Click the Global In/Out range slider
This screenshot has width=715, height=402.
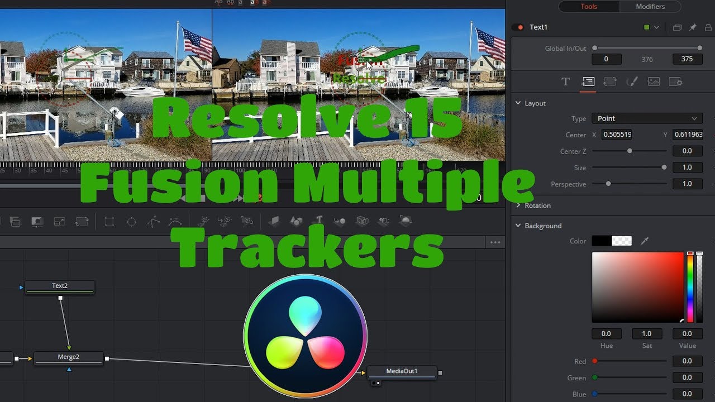[647, 48]
